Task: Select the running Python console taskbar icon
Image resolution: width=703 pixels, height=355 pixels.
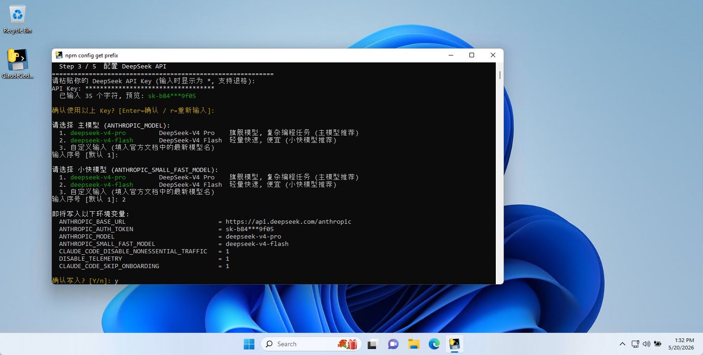Action: [455, 344]
